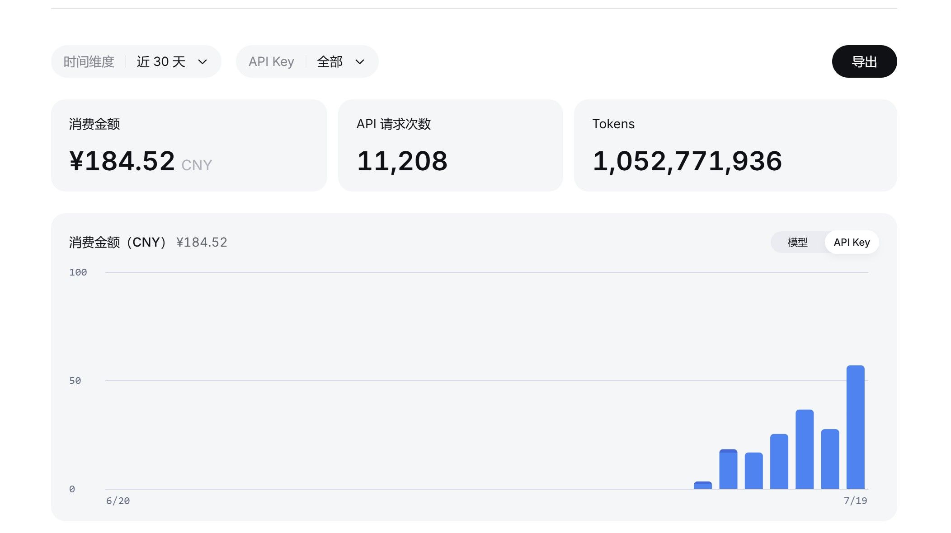Image resolution: width=951 pixels, height=533 pixels.
Task: Select the 消费金额 ¥184.52 summary card
Action: 189,145
